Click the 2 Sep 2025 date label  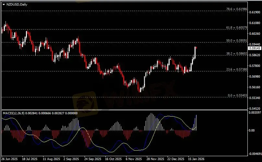click(71, 159)
